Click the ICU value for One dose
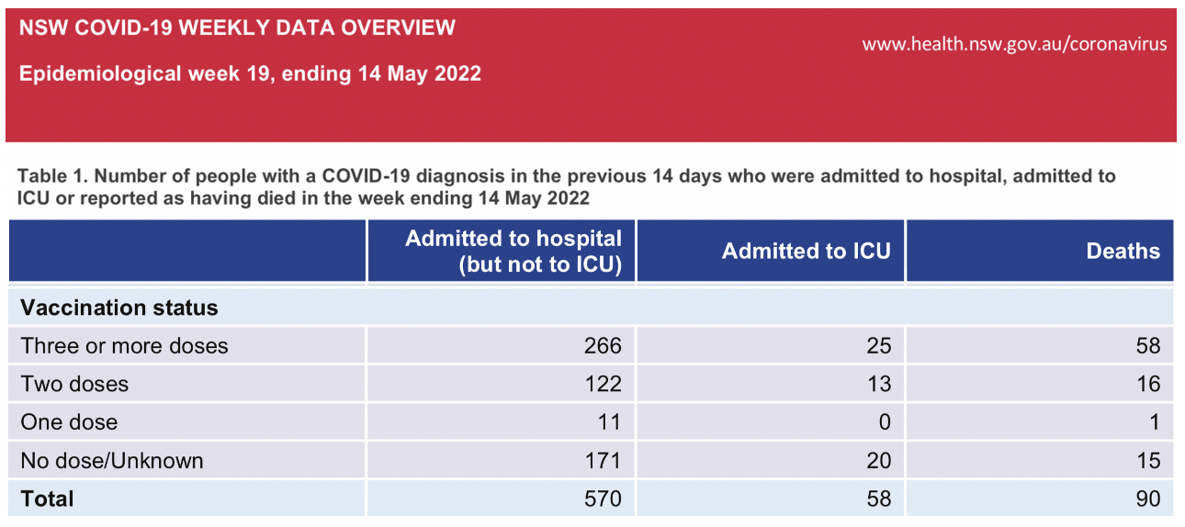 [x=885, y=422]
